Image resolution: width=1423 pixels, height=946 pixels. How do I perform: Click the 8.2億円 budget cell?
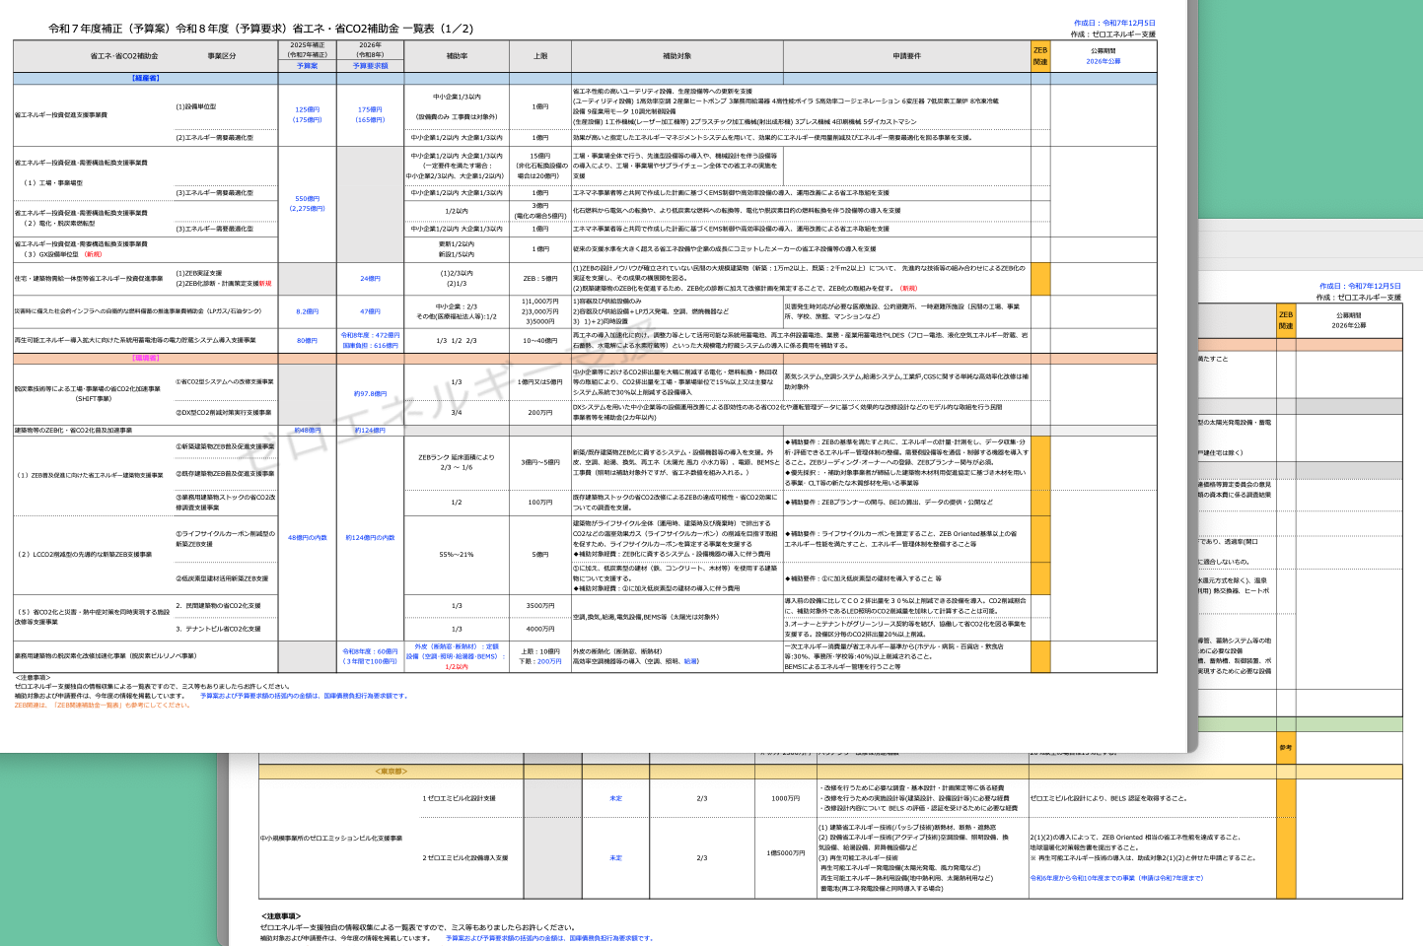coord(307,311)
